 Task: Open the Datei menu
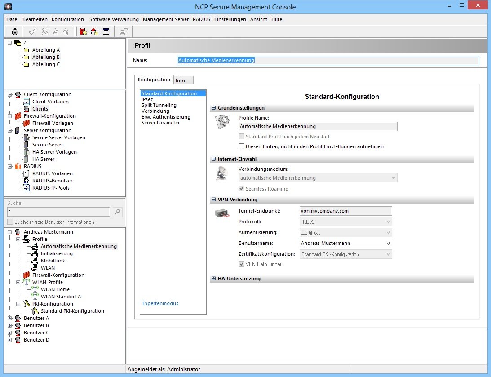(12, 19)
